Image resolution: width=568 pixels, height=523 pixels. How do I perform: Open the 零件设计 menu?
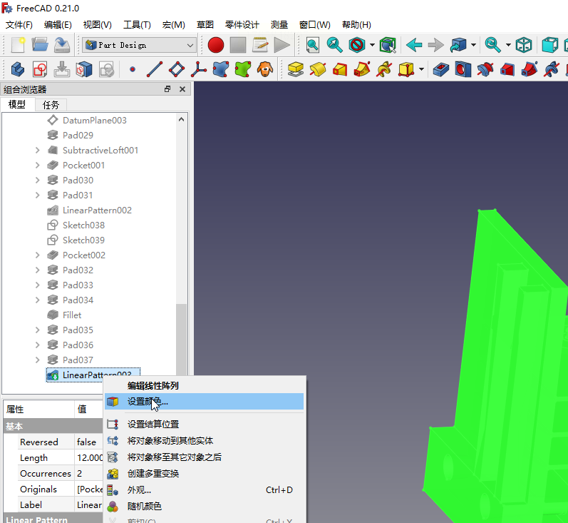click(242, 24)
